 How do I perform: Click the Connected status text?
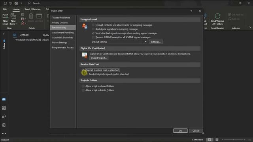(197, 140)
